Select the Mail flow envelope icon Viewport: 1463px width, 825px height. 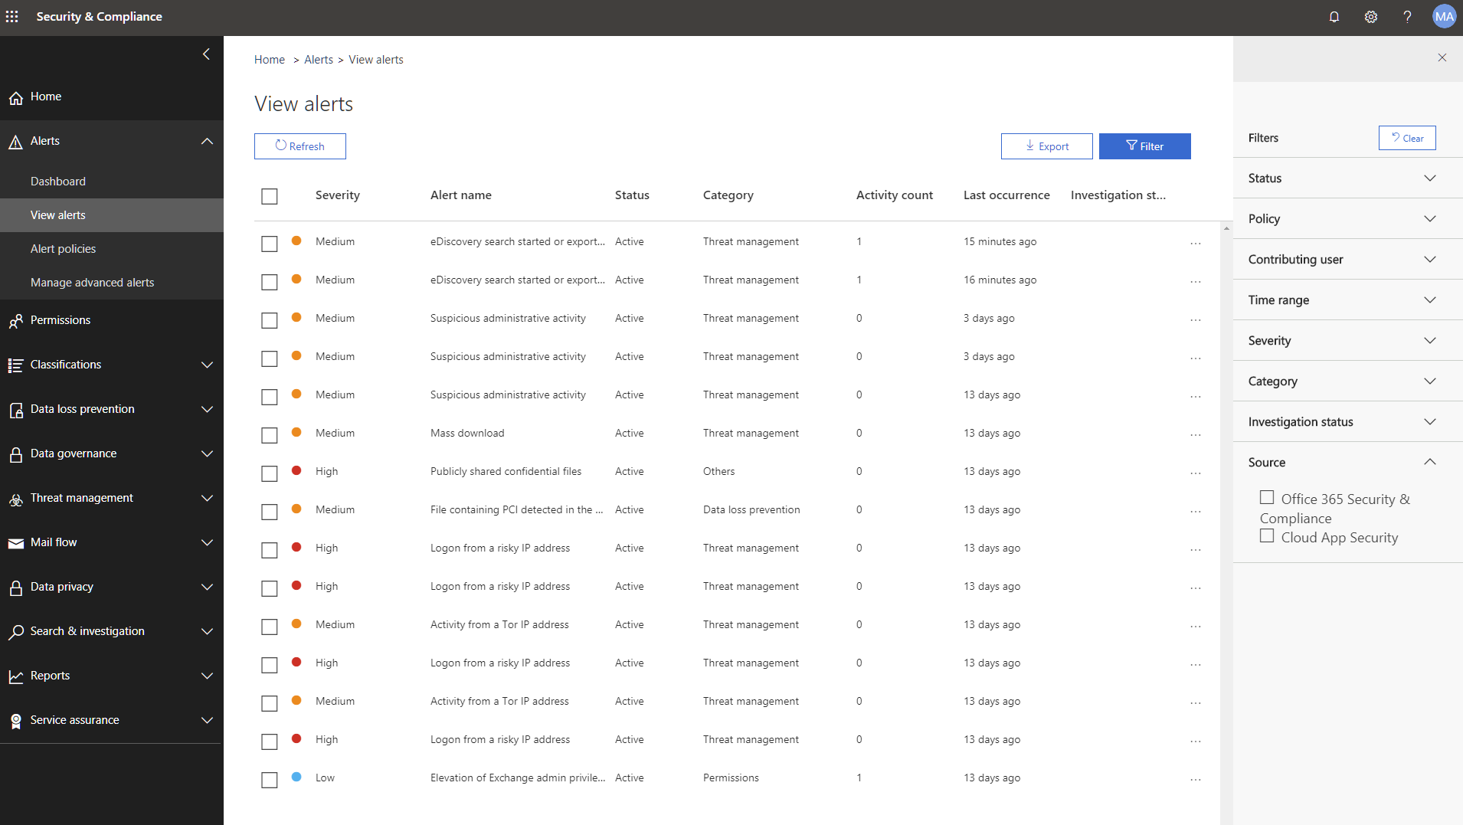(x=15, y=542)
